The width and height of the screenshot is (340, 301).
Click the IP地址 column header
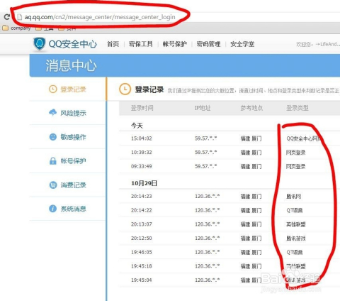[x=203, y=108]
